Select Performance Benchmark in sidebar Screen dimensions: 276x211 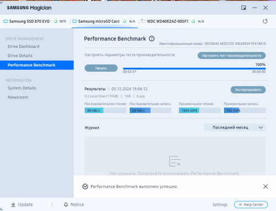(x=37, y=65)
